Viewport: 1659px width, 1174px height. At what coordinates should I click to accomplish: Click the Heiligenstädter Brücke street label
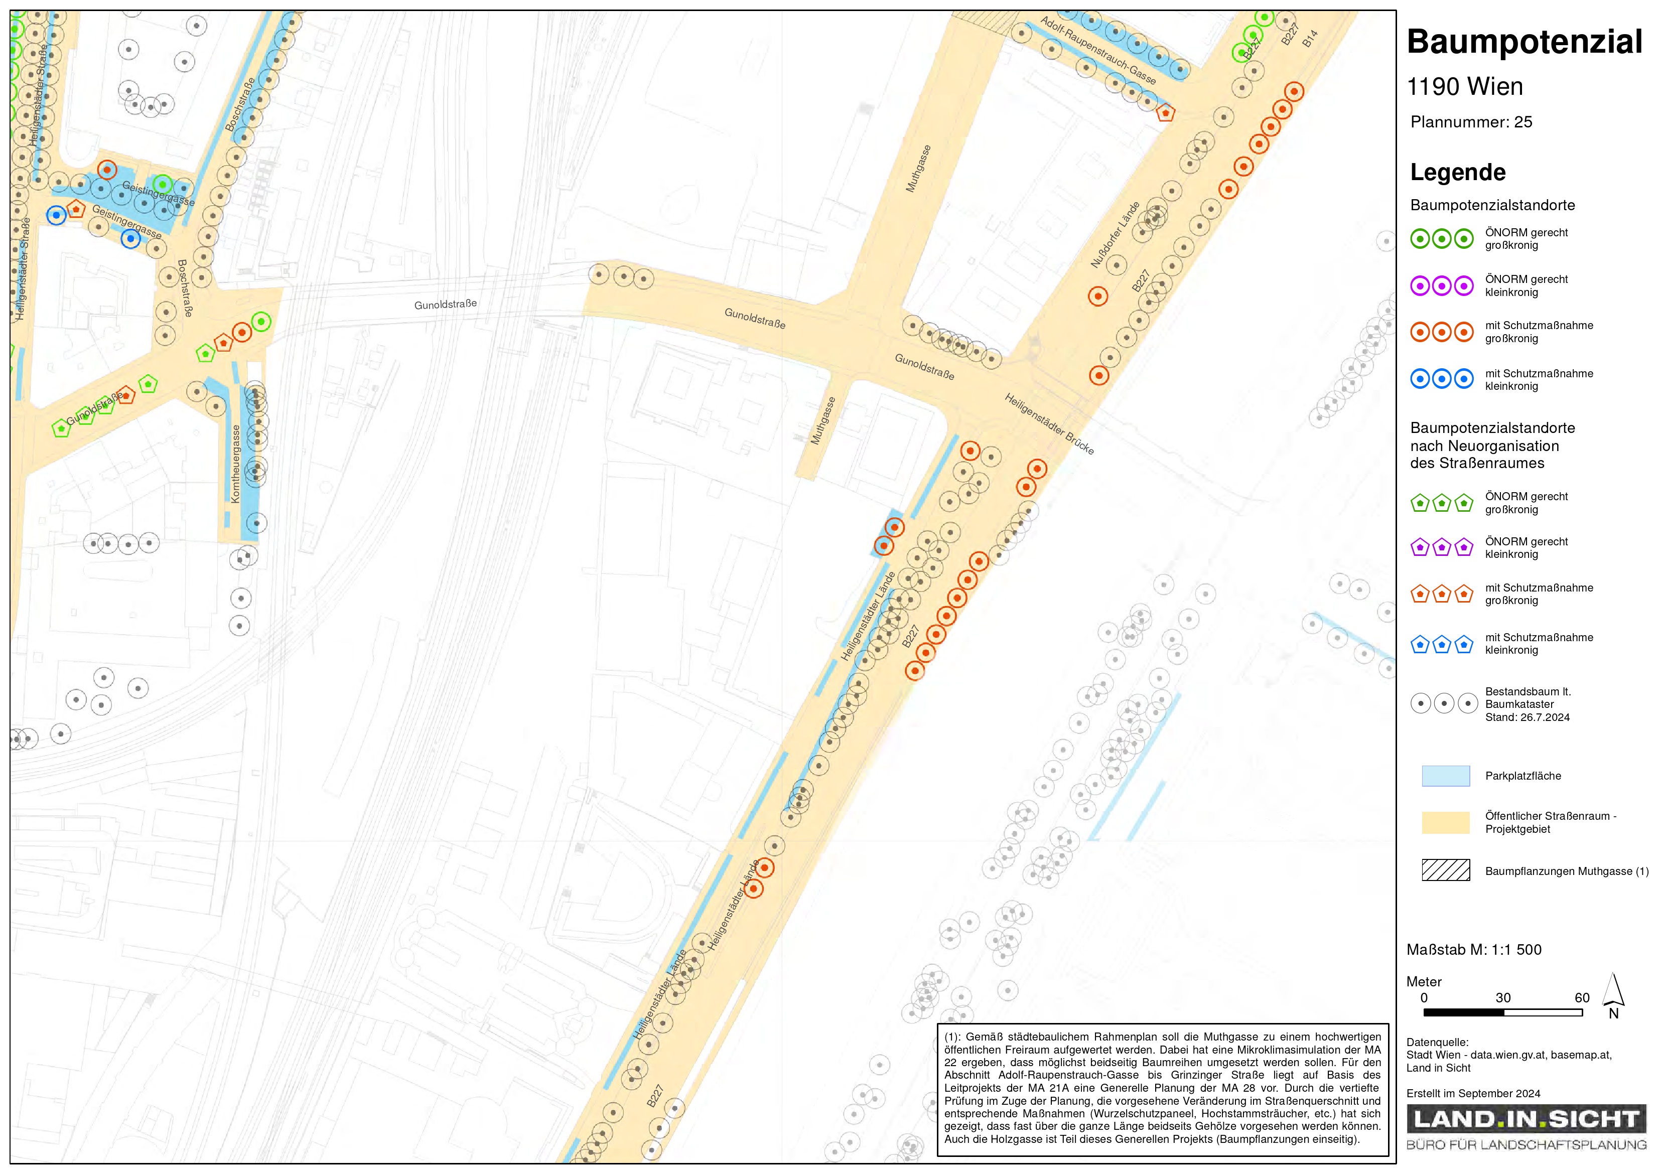[x=1049, y=424]
